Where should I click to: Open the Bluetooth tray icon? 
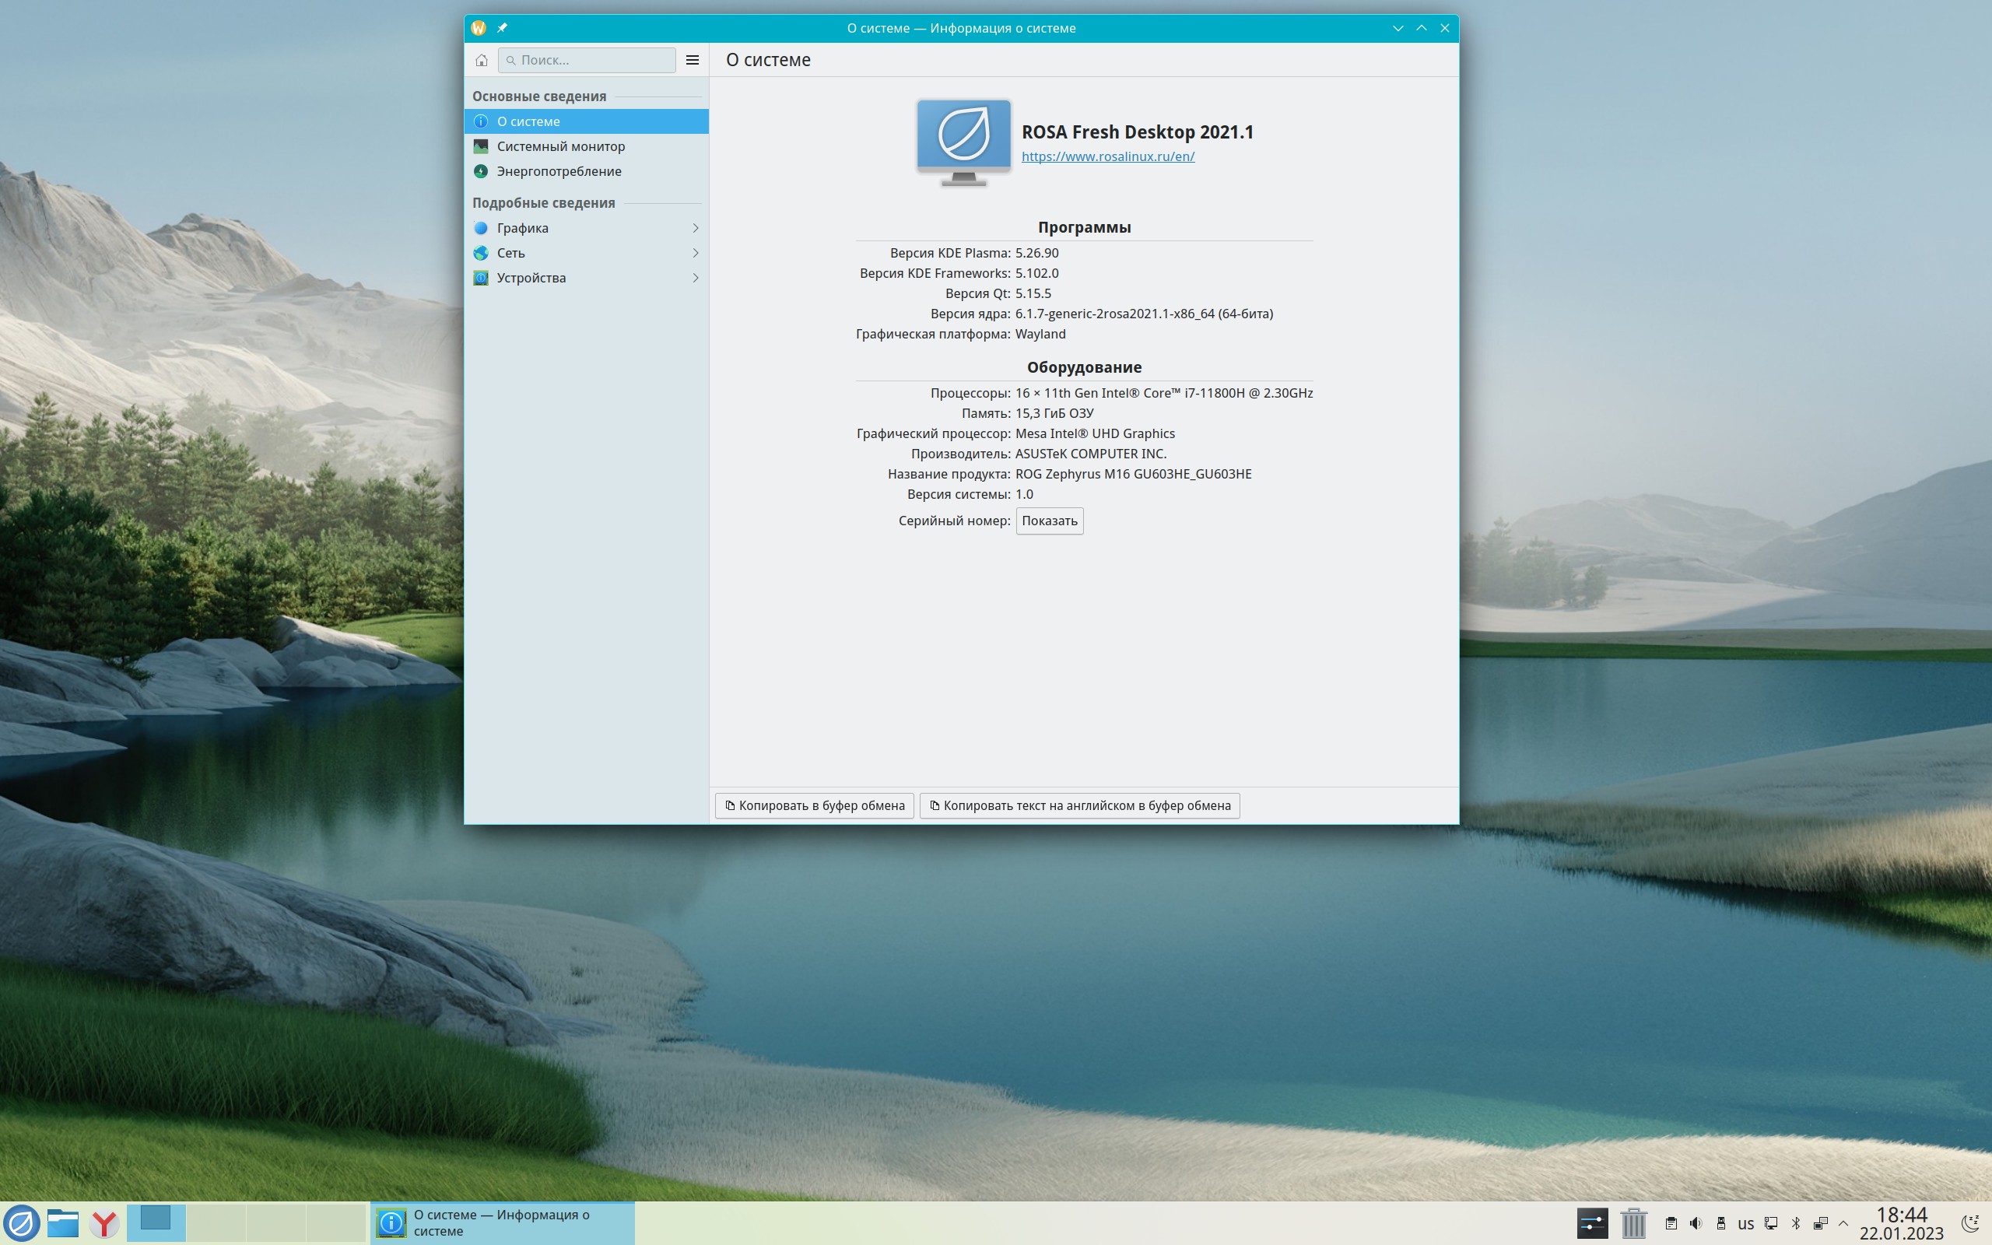point(1796,1223)
